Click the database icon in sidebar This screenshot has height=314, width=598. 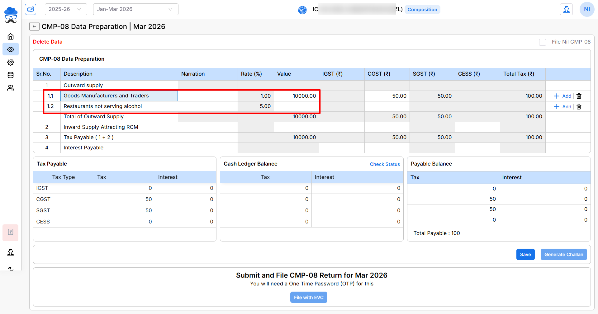(11, 75)
